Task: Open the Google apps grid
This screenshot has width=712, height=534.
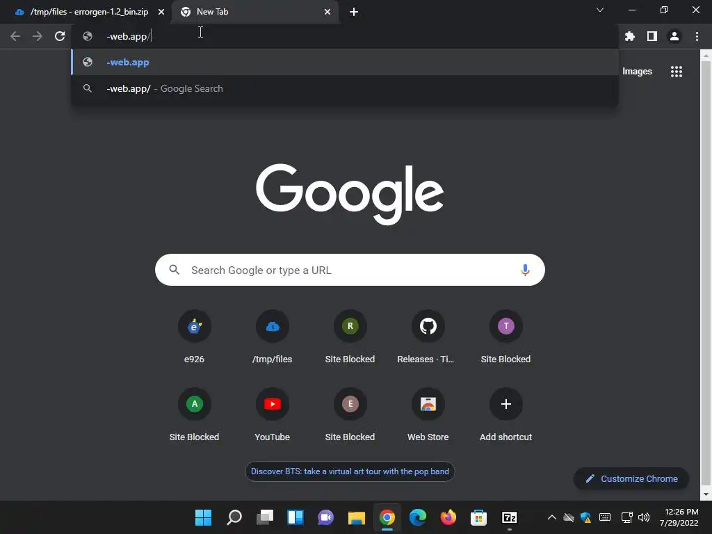Action: 677,72
